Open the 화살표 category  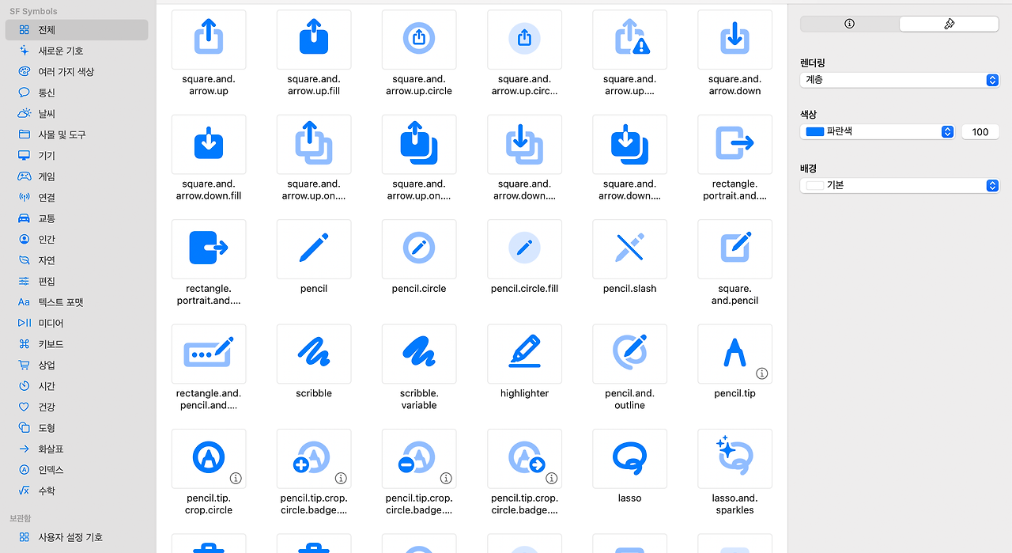tap(77, 449)
